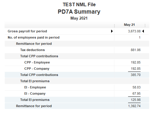Select the Total EI premiums total 125.98
The image size is (159, 119).
tap(136, 100)
